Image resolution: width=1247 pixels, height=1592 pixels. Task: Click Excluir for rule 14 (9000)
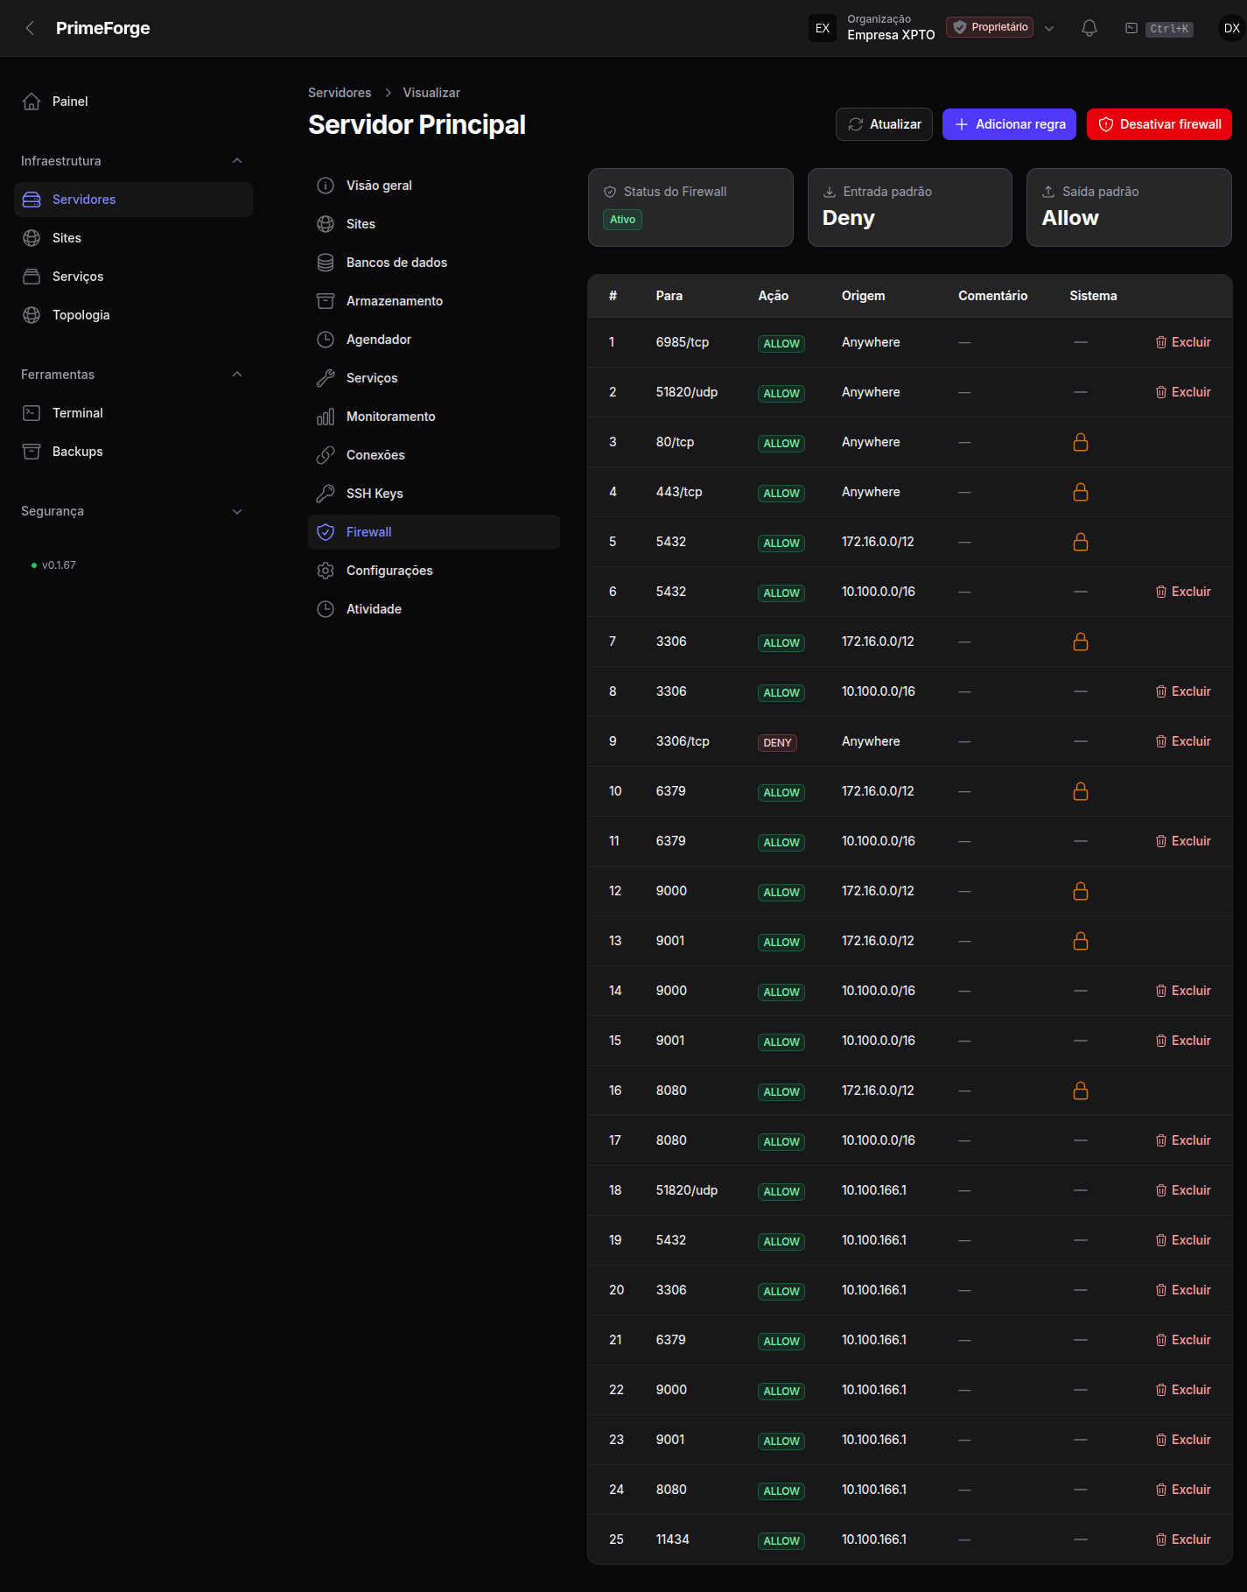pos(1183,991)
